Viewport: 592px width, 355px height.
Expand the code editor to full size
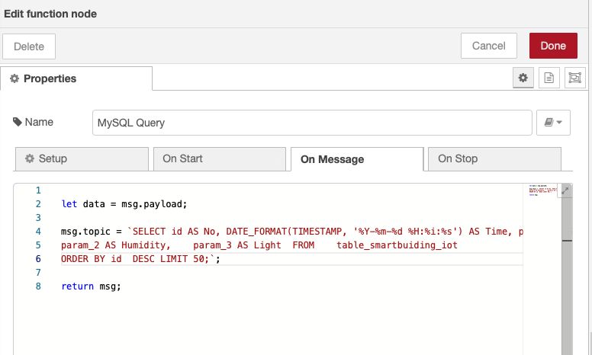[565, 190]
